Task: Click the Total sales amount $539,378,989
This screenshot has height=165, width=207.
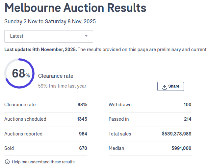Action: pyautogui.click(x=176, y=134)
